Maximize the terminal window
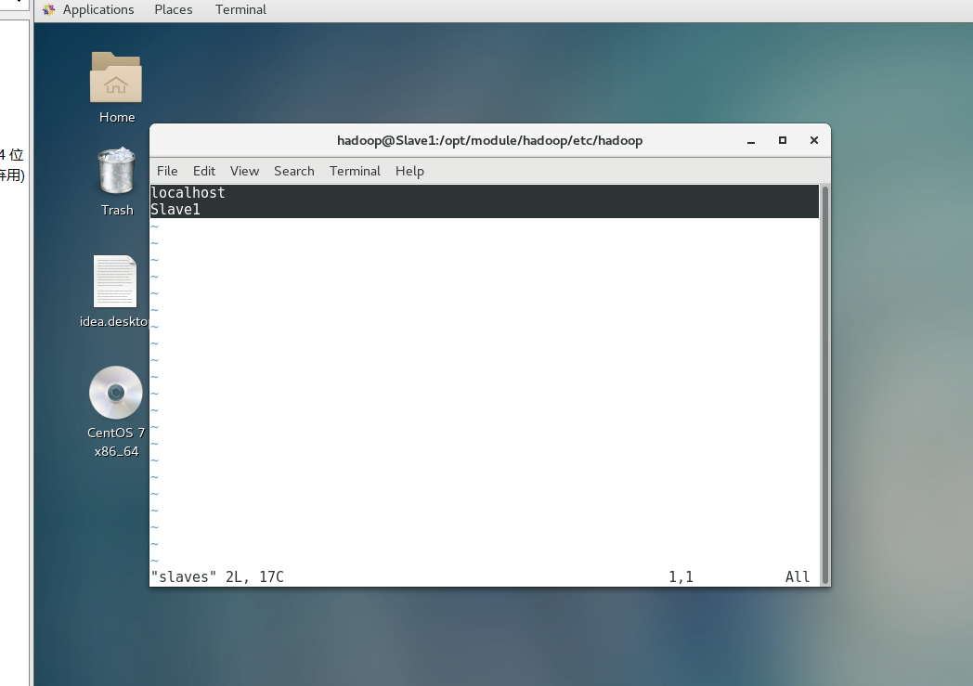The image size is (973, 686). [783, 141]
